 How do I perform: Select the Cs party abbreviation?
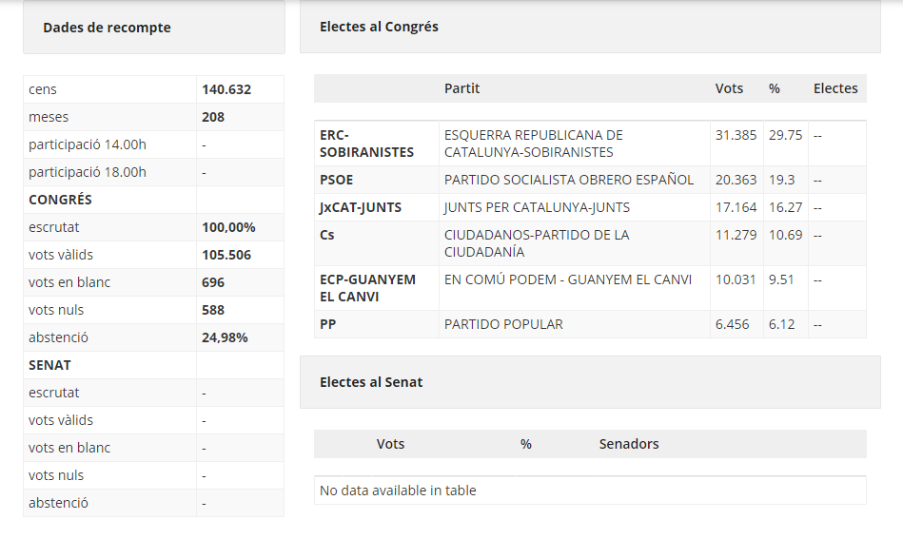click(x=327, y=235)
